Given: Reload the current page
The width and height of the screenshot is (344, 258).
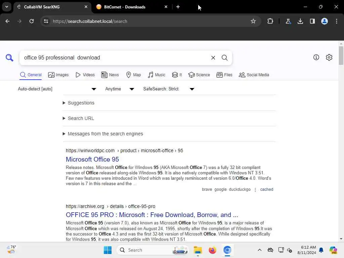Looking at the screenshot, I should (32, 21).
